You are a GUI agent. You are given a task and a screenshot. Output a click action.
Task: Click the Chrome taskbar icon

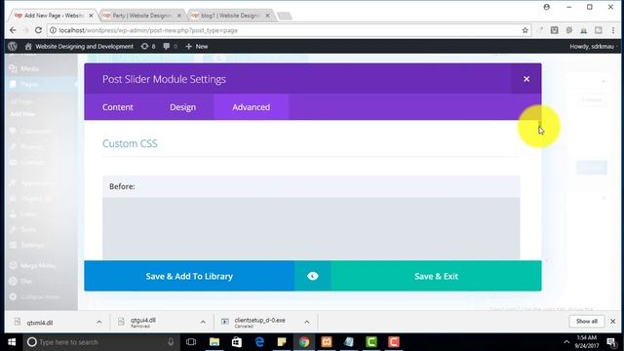pyautogui.click(x=304, y=342)
